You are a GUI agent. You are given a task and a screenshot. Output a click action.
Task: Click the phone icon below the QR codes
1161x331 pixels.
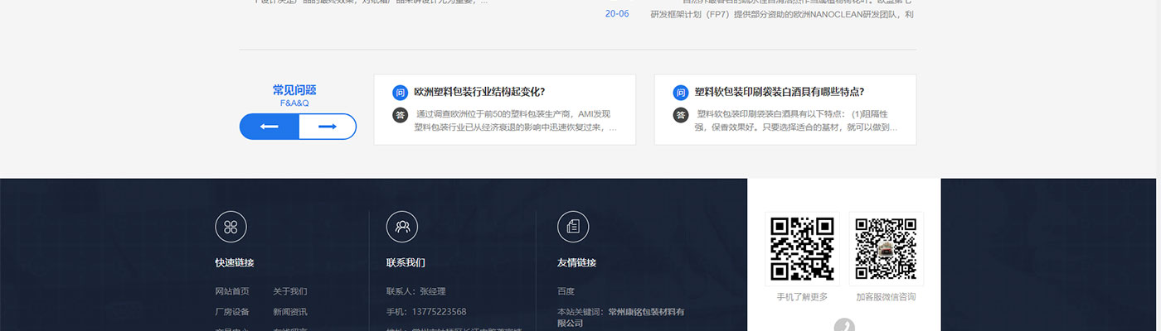point(844,325)
